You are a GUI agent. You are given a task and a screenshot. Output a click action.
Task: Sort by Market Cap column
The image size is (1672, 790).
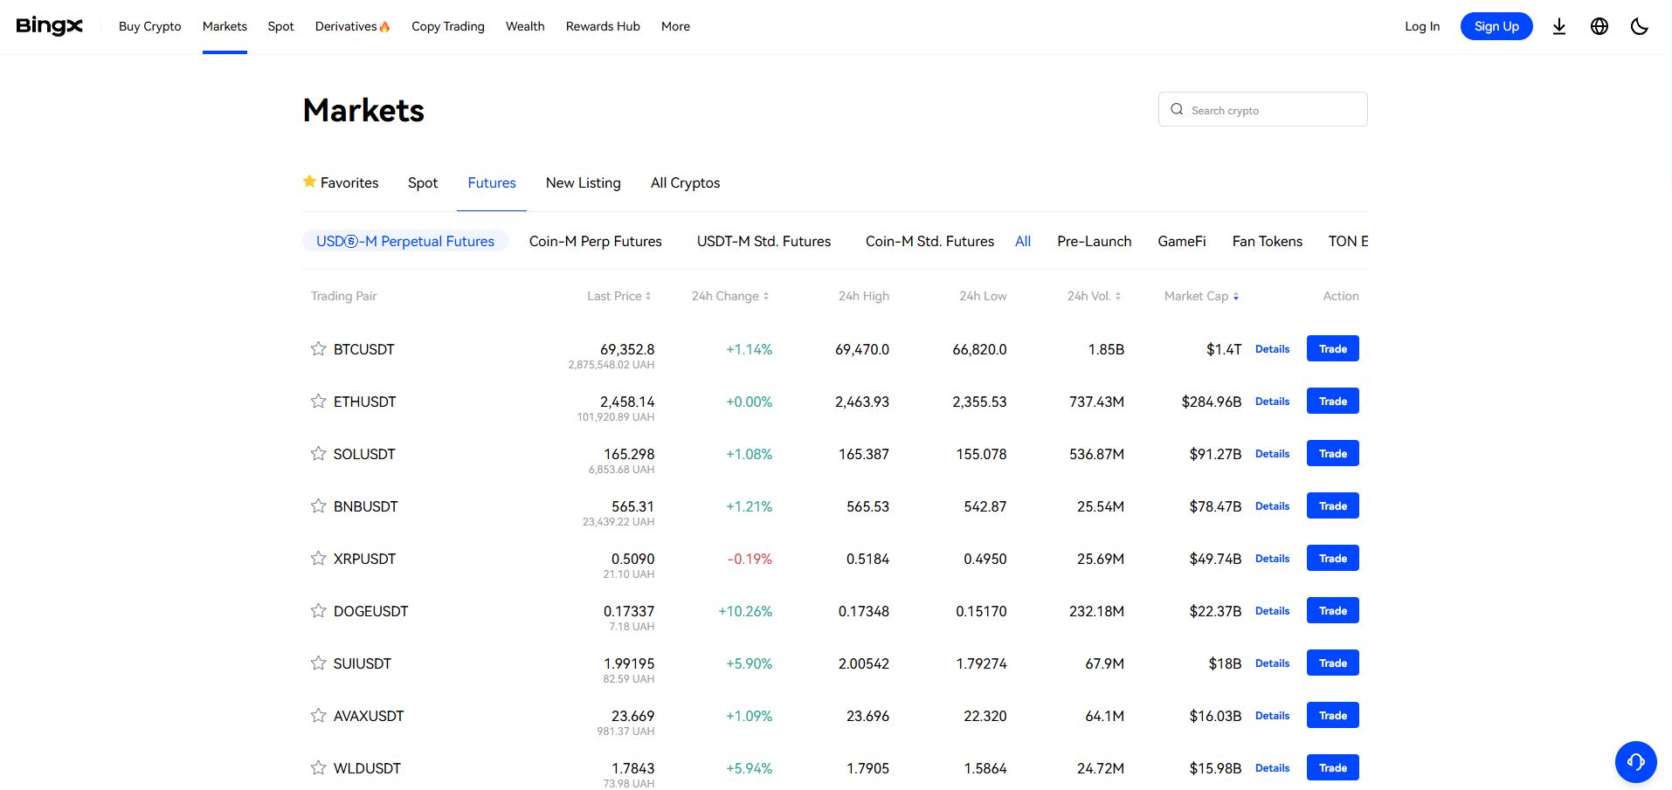[x=1201, y=296]
